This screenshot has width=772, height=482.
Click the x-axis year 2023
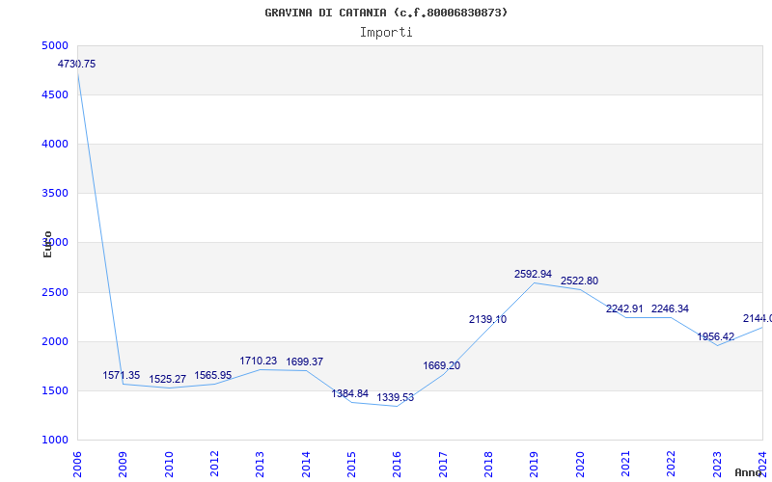tap(717, 464)
